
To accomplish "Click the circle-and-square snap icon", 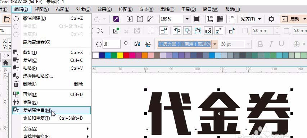I will (x=188, y=31).
